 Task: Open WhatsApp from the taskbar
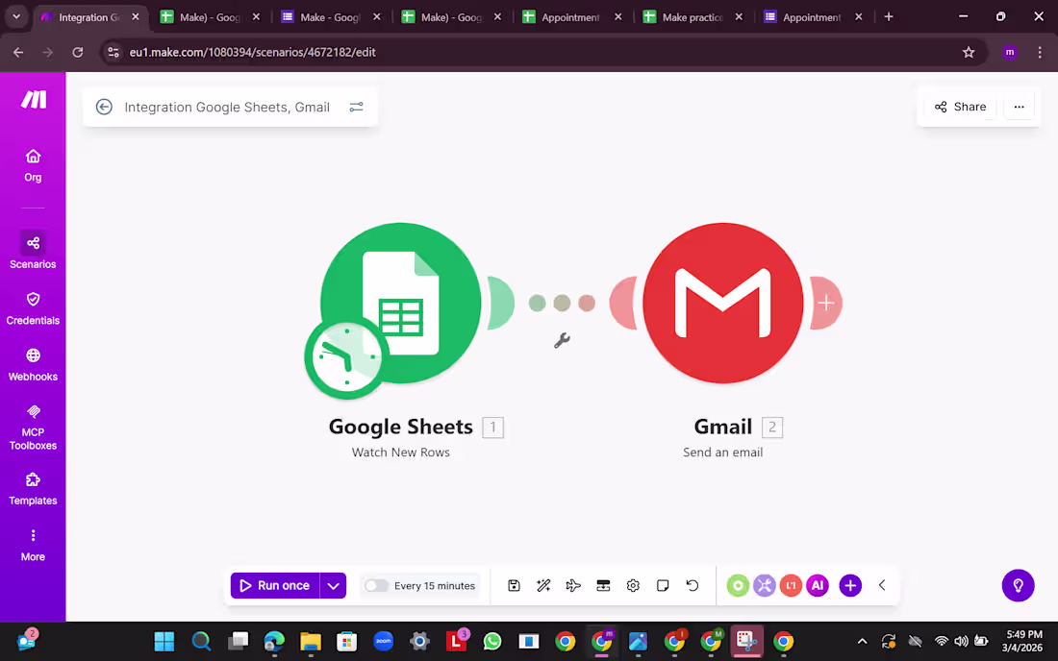tap(492, 642)
